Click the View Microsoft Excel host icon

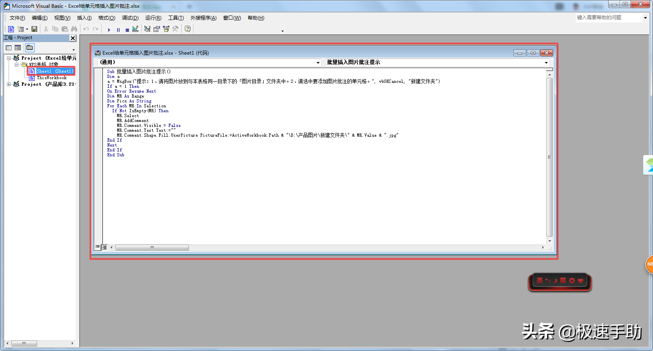[11, 29]
